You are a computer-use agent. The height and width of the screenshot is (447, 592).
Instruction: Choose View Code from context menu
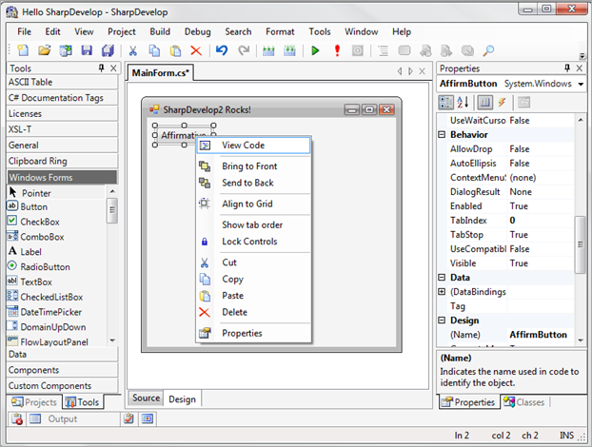click(x=243, y=146)
